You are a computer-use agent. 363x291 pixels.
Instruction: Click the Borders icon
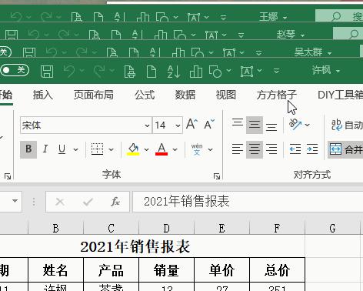click(97, 149)
